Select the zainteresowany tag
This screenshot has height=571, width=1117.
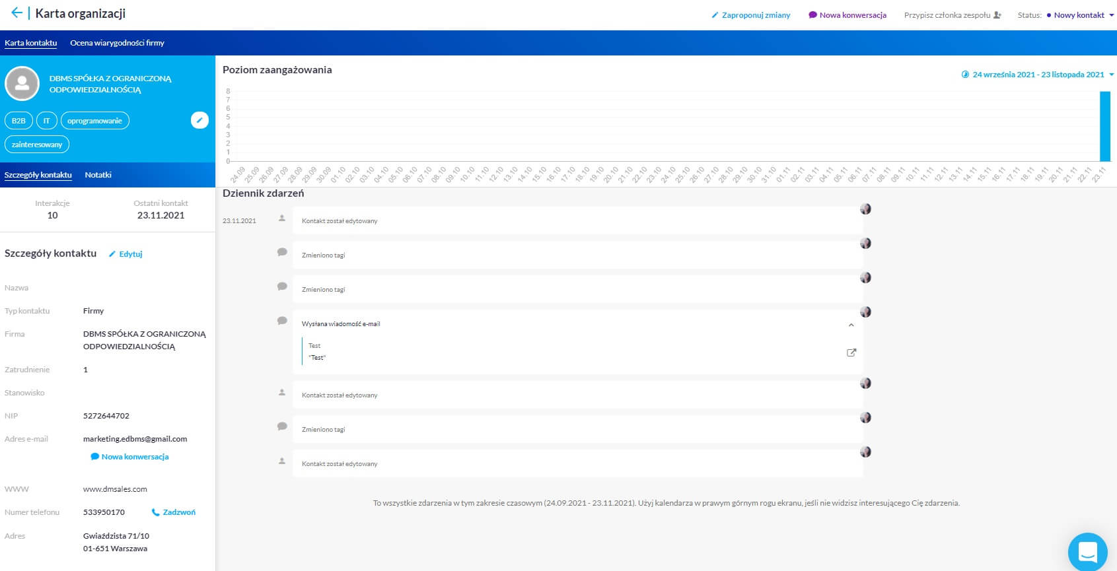[37, 145]
